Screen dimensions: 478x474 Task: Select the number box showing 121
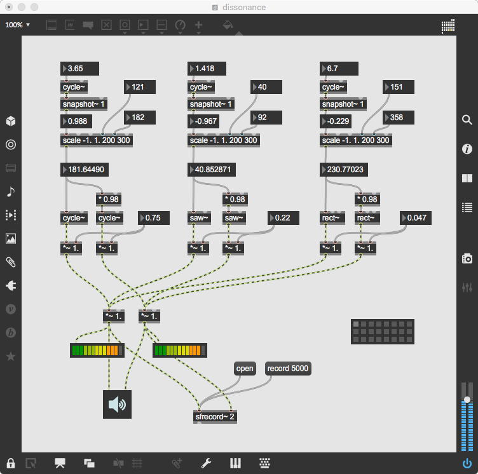click(x=140, y=87)
